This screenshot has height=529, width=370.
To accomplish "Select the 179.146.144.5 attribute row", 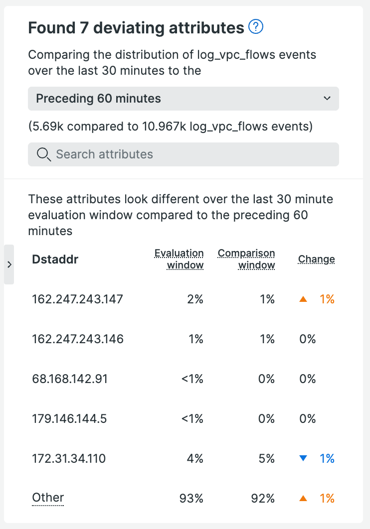I will click(69, 419).
